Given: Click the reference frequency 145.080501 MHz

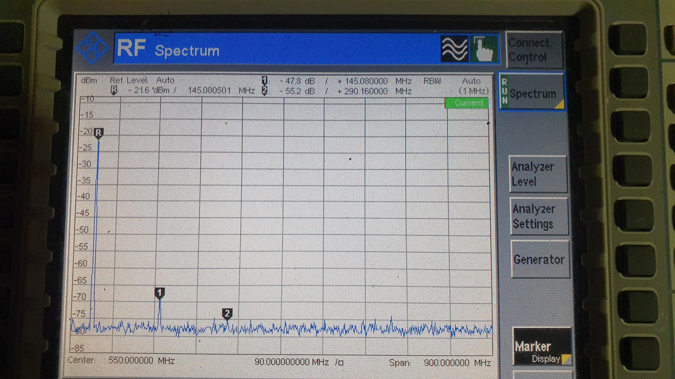Looking at the screenshot, I should coord(221,90).
